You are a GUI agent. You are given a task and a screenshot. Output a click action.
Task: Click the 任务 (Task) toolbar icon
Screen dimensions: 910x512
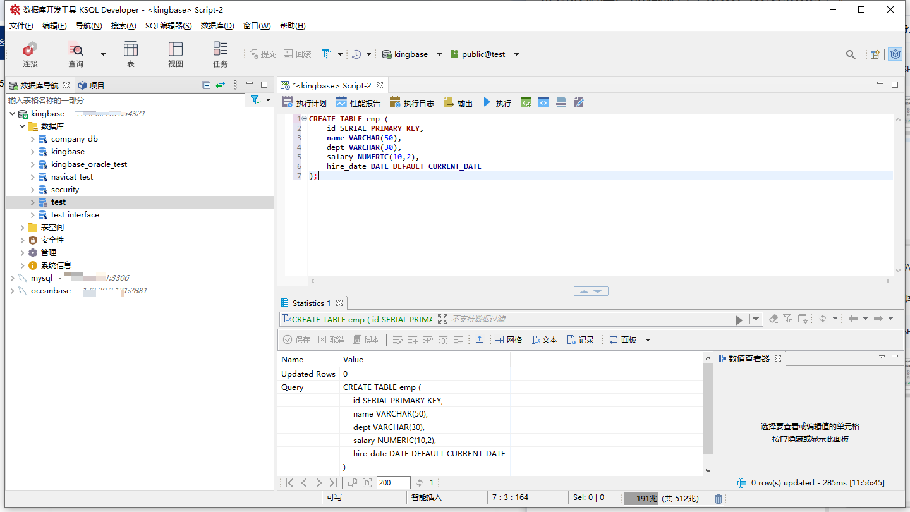pyautogui.click(x=221, y=54)
